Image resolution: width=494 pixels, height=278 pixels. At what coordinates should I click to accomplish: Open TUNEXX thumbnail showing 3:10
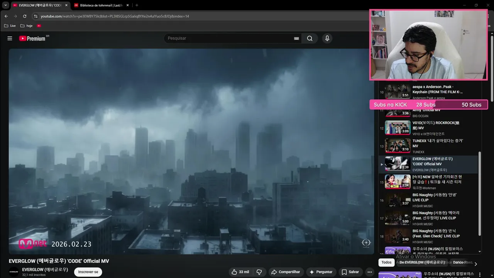coord(398,146)
